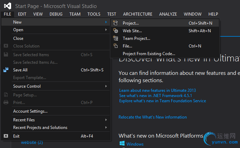Choose Export Template... menu item
This screenshot has width=240, height=148.
coord(56,78)
